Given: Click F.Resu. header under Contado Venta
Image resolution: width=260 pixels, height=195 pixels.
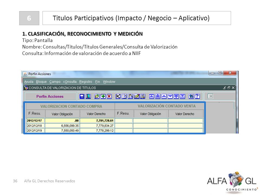Looking at the screenshot, I should coord(123,113).
